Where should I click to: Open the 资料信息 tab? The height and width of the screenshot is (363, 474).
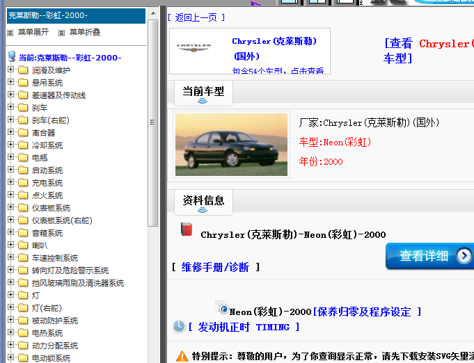coord(203,202)
